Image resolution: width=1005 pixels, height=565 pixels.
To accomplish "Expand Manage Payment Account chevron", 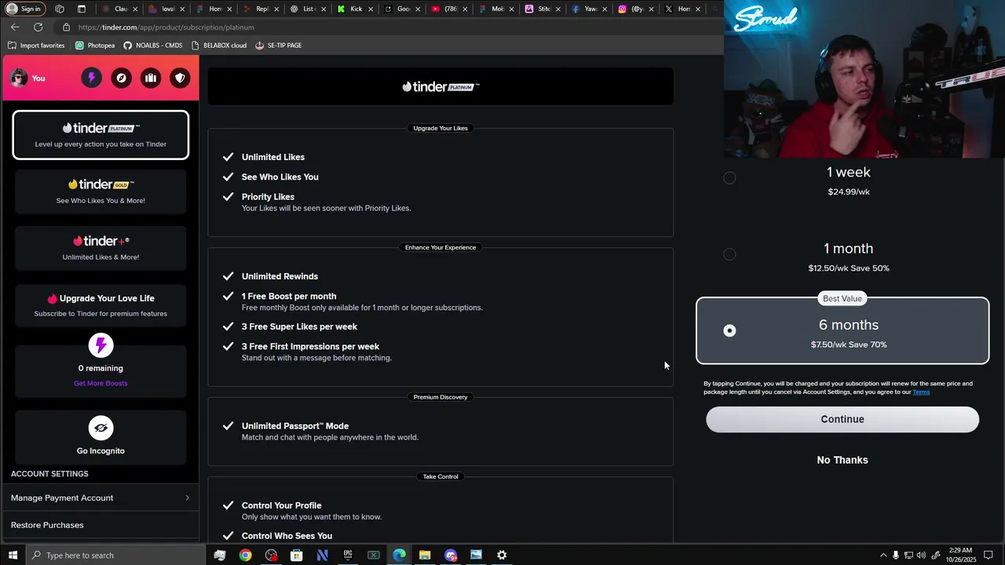I will [187, 498].
